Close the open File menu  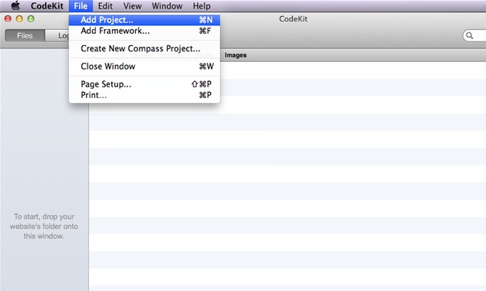pyautogui.click(x=80, y=6)
